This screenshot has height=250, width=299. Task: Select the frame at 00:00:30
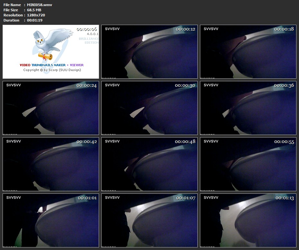tap(149, 108)
